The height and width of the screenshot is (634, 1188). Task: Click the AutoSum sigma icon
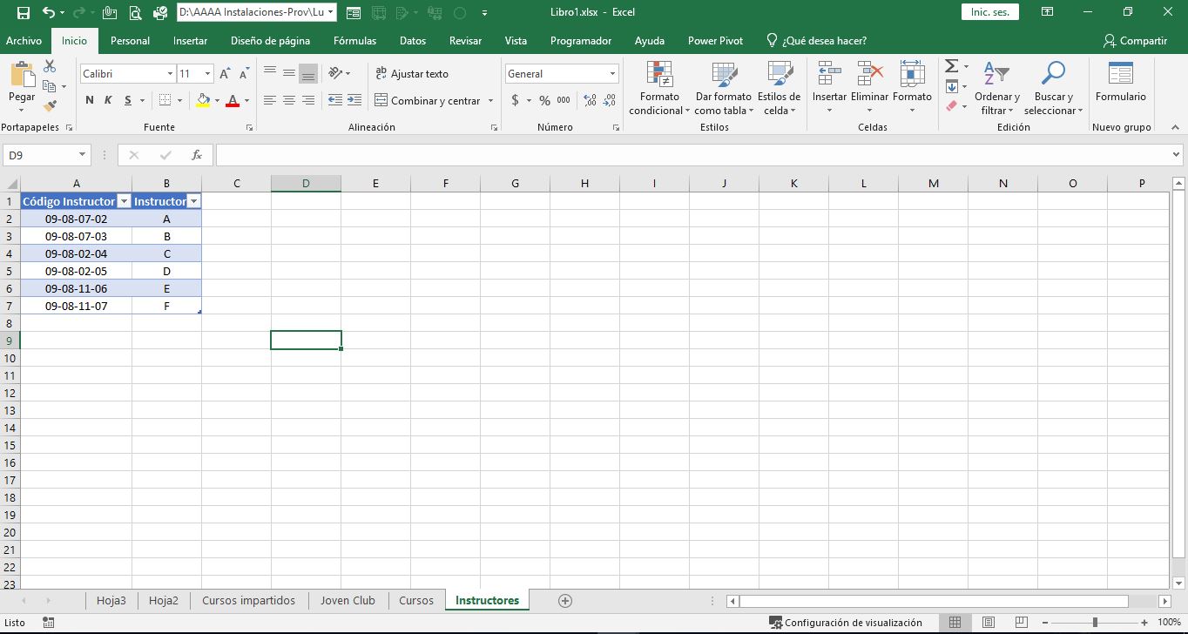point(951,67)
